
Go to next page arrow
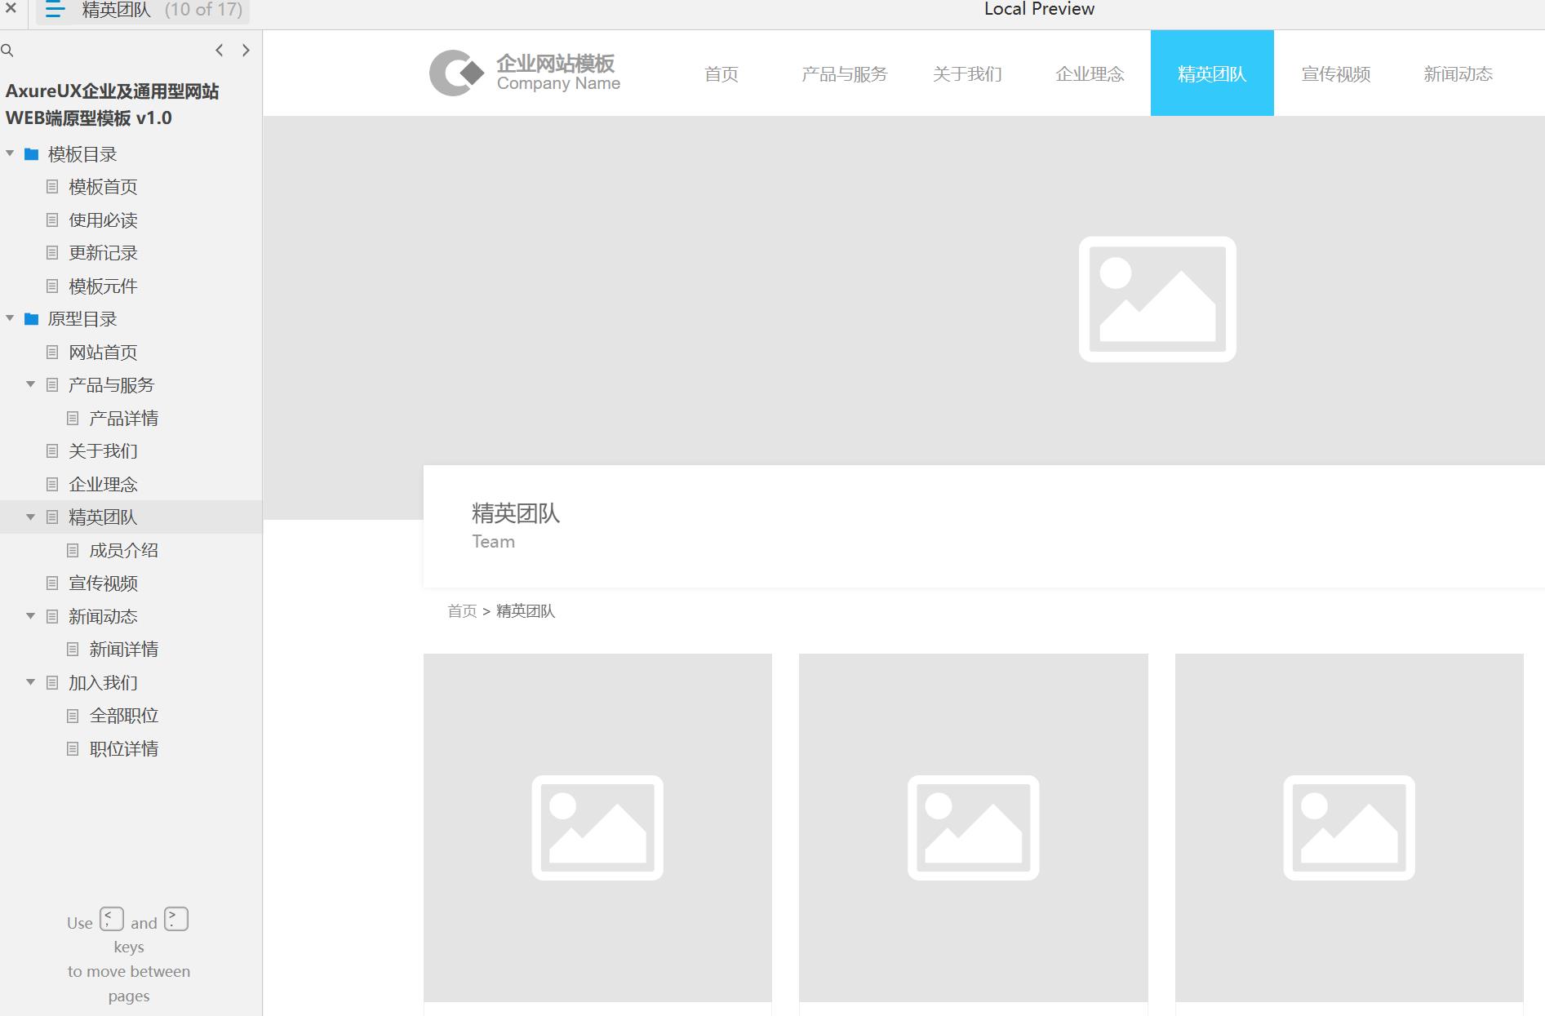point(246,51)
